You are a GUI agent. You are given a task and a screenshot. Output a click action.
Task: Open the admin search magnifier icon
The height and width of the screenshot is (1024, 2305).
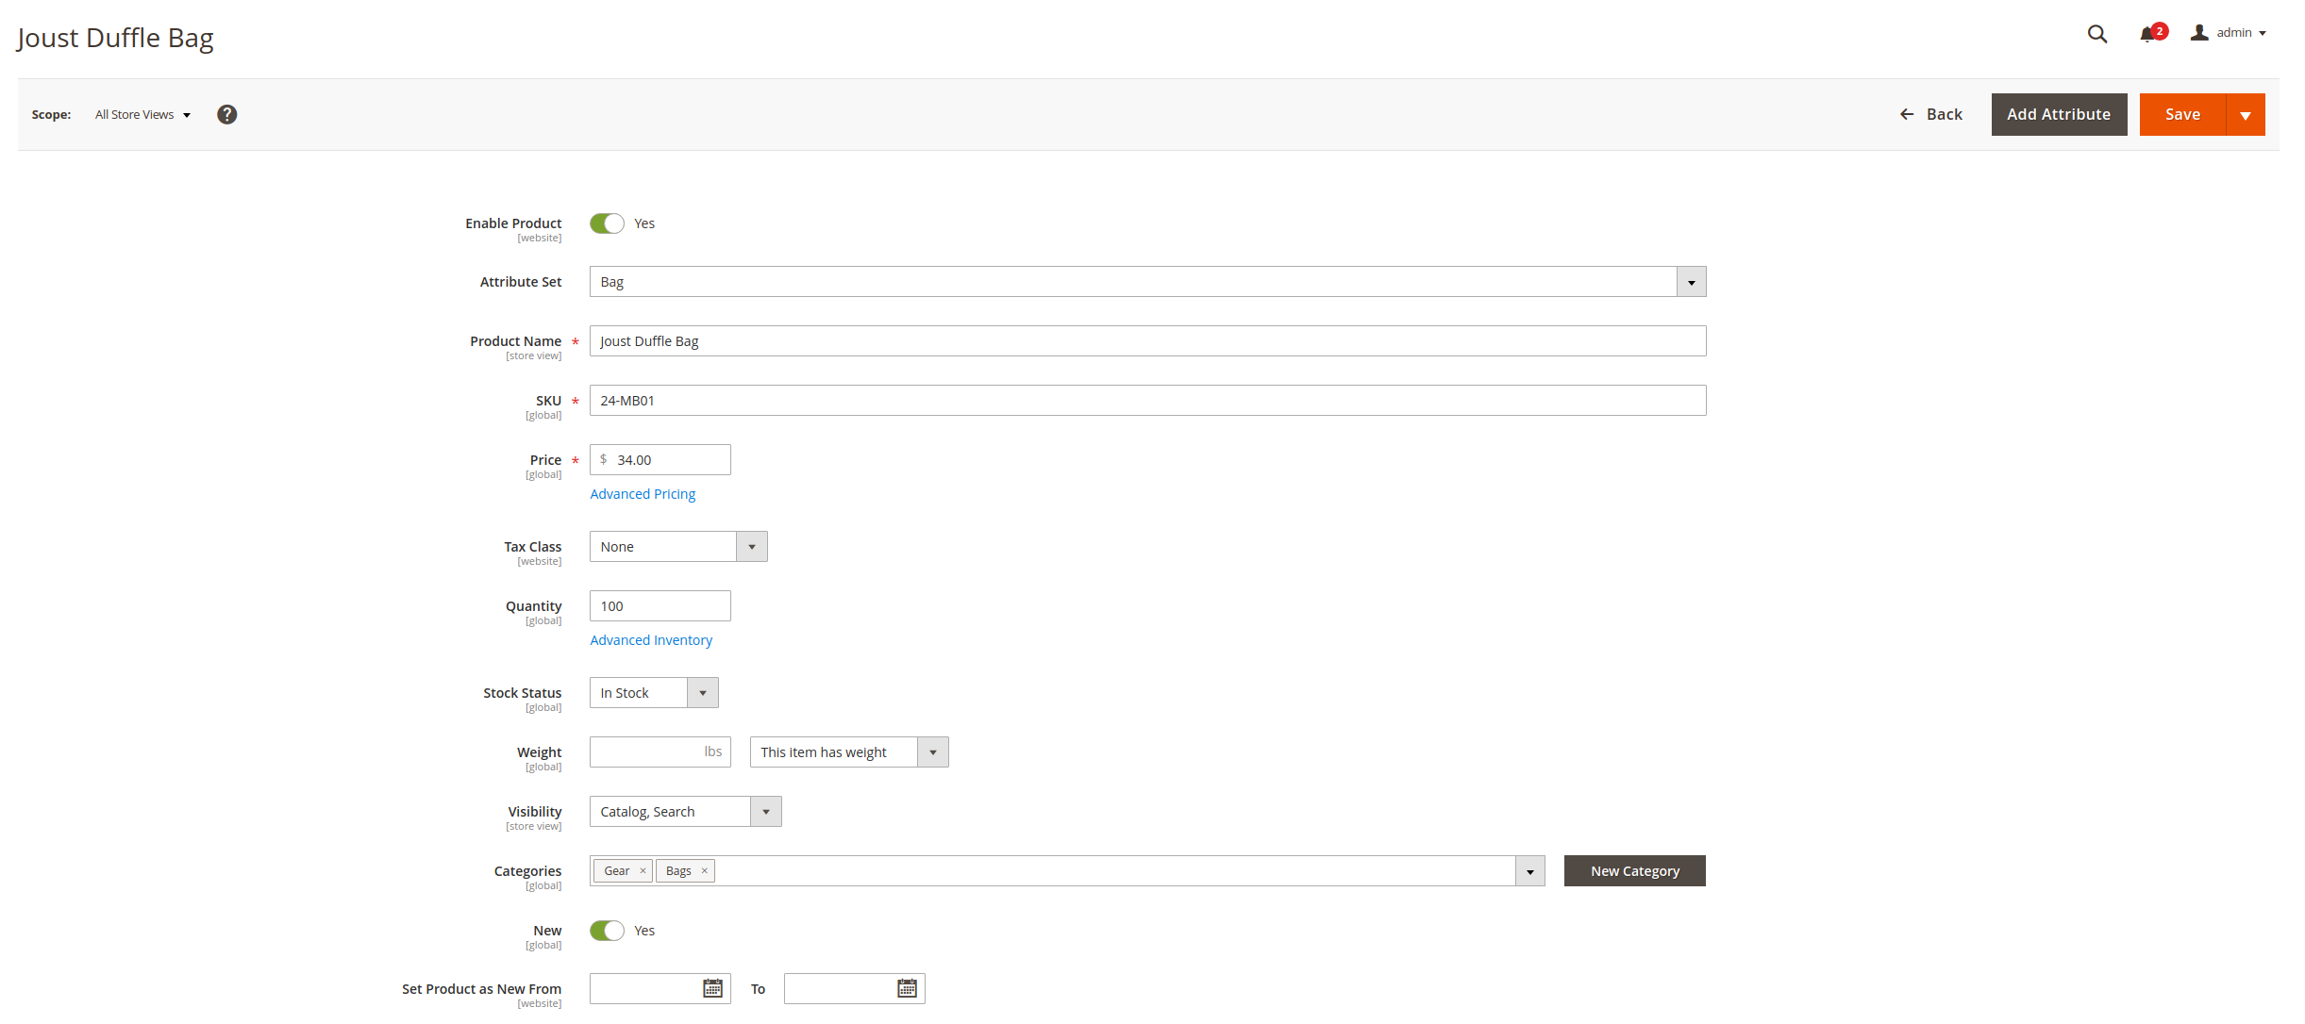click(x=2096, y=34)
